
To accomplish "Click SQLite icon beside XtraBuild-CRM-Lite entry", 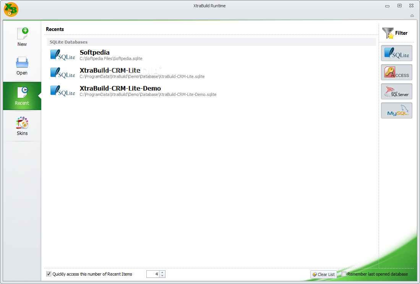I will tap(63, 73).
